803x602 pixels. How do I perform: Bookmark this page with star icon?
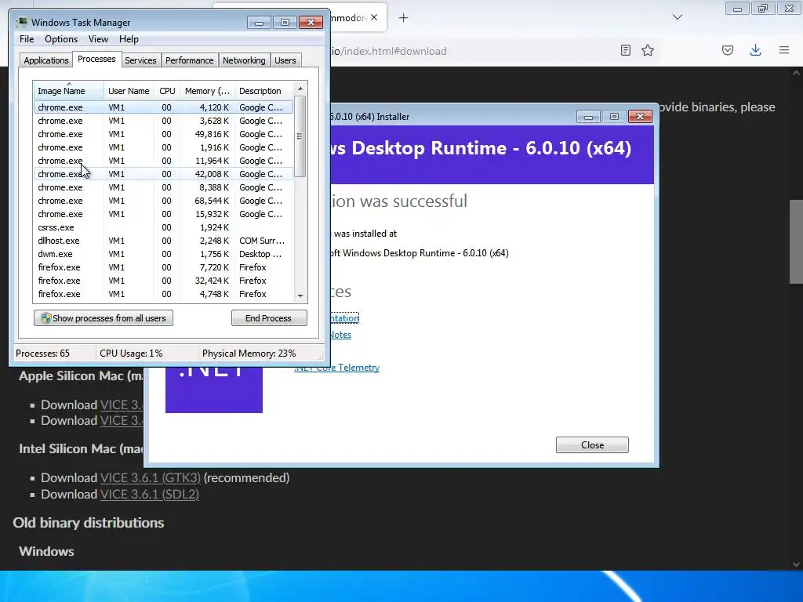[x=648, y=50]
